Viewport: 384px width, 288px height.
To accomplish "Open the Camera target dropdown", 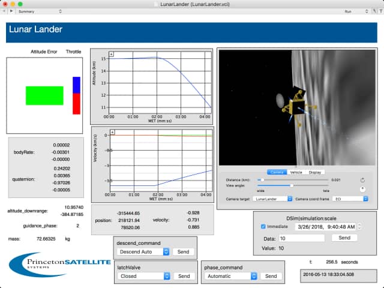I will 272,199.
